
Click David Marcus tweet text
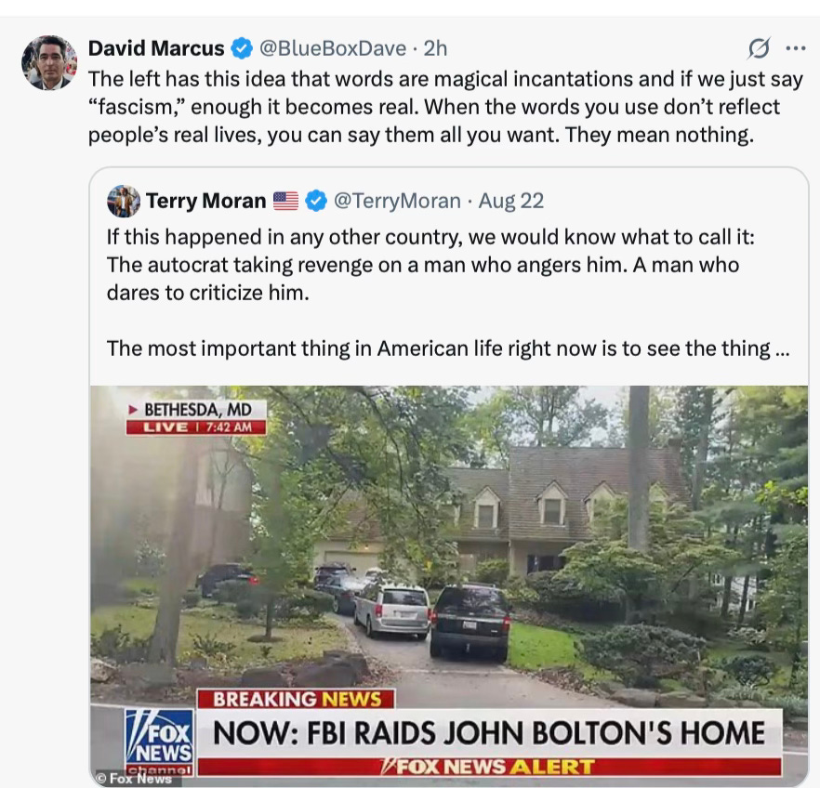pos(445,107)
